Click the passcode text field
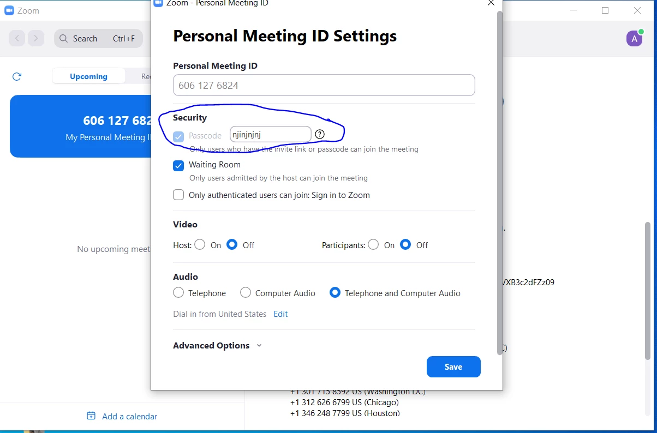The image size is (657, 433). (271, 134)
